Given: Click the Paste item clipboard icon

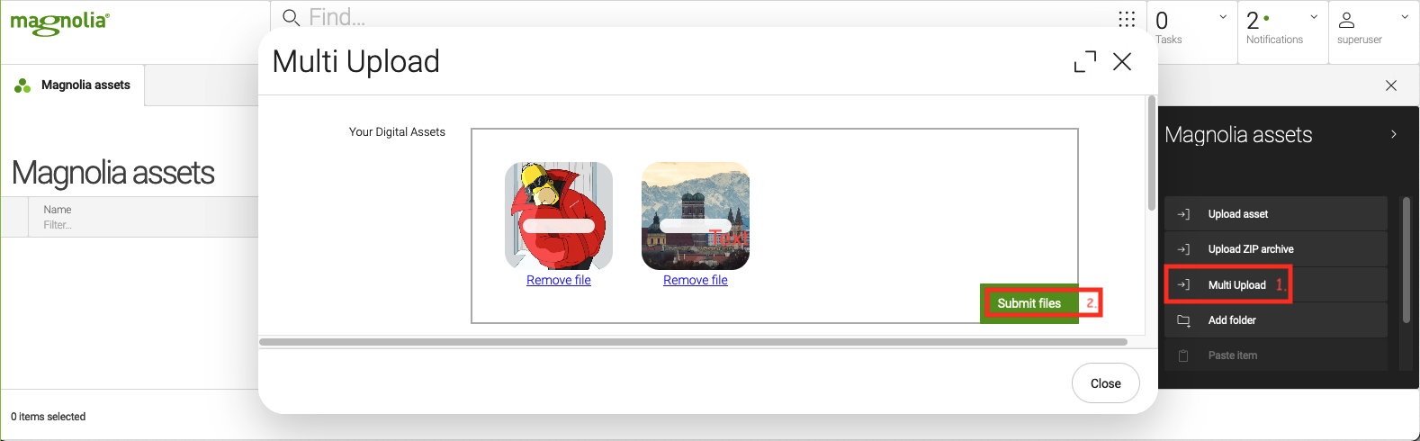Looking at the screenshot, I should [1183, 355].
